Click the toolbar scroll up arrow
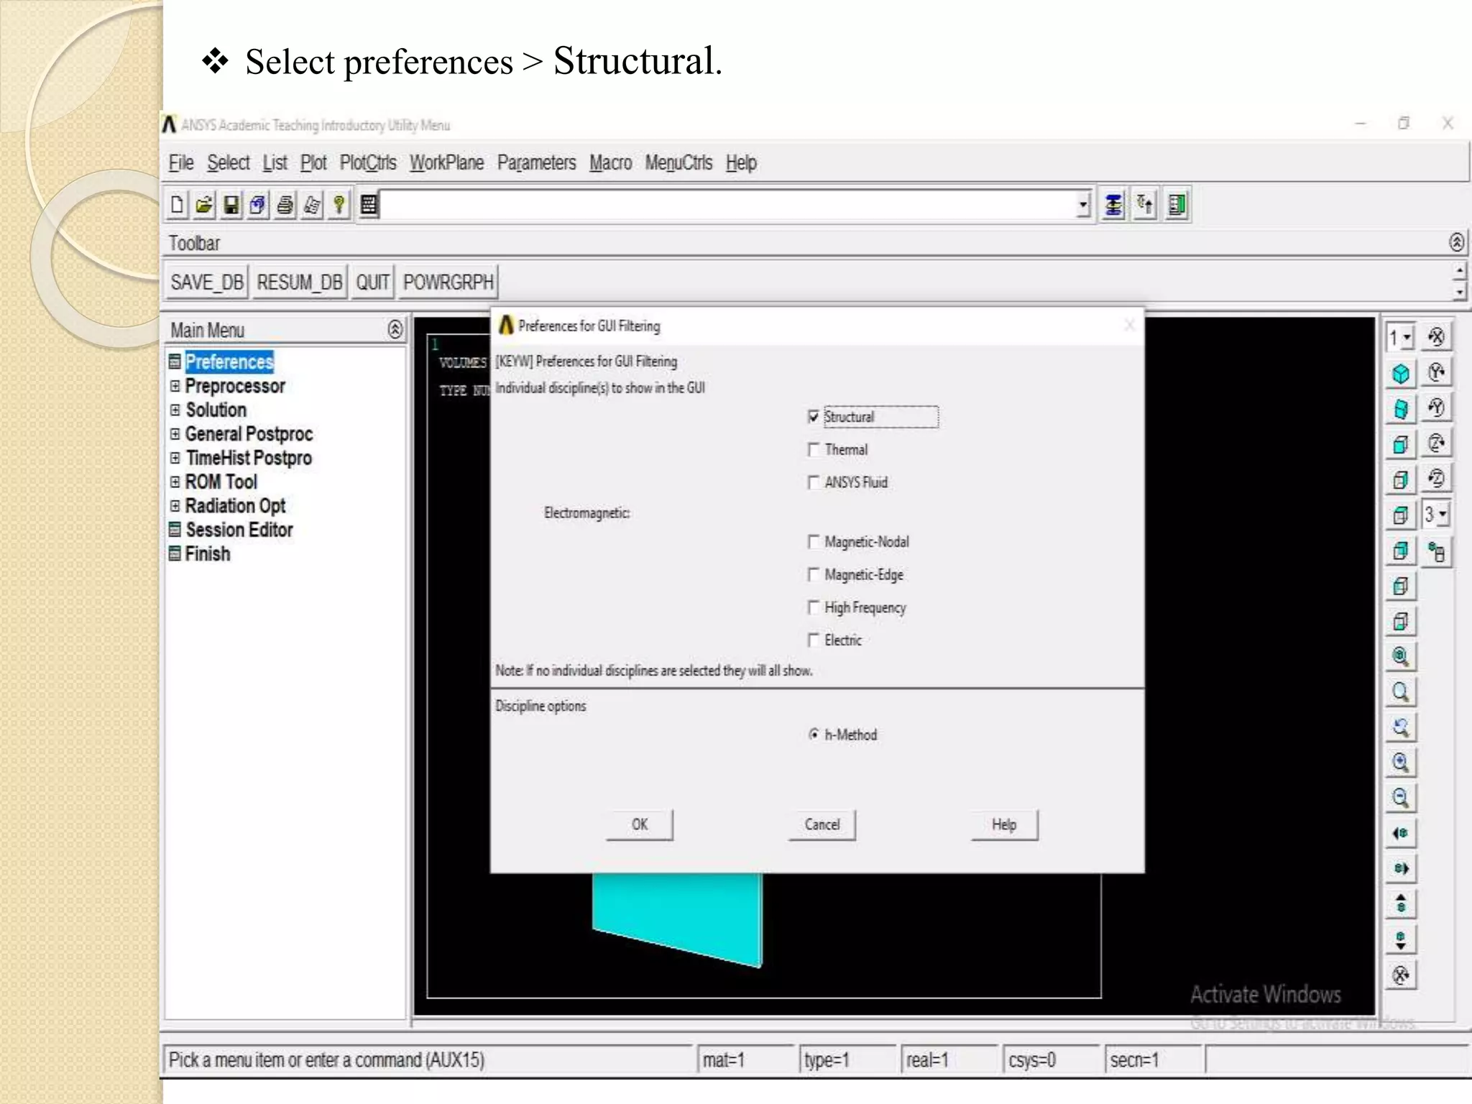 click(x=1459, y=272)
